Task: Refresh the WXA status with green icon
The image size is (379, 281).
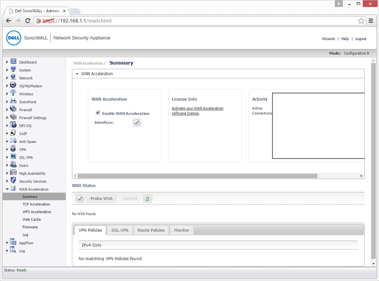Action: tap(148, 199)
